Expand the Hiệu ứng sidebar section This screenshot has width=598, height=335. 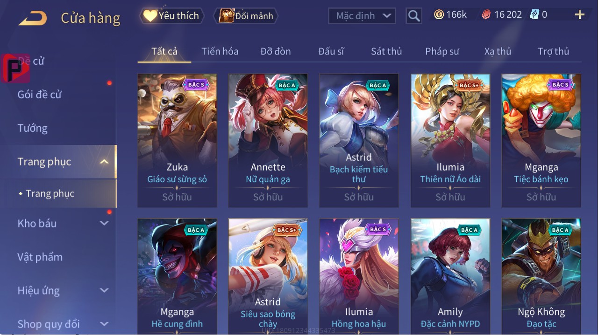click(104, 290)
